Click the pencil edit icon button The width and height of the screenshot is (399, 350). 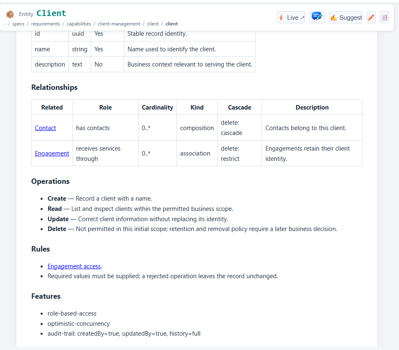point(371,17)
